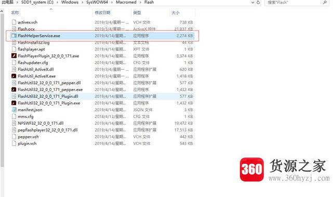Select the flashupdater.cfg file name
Image resolution: width=333 pixels, height=197 pixels.
(x=33, y=63)
